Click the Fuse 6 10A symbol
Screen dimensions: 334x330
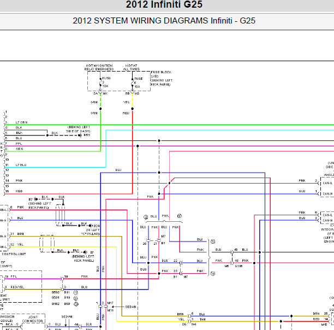pyautogui.click(x=132, y=82)
